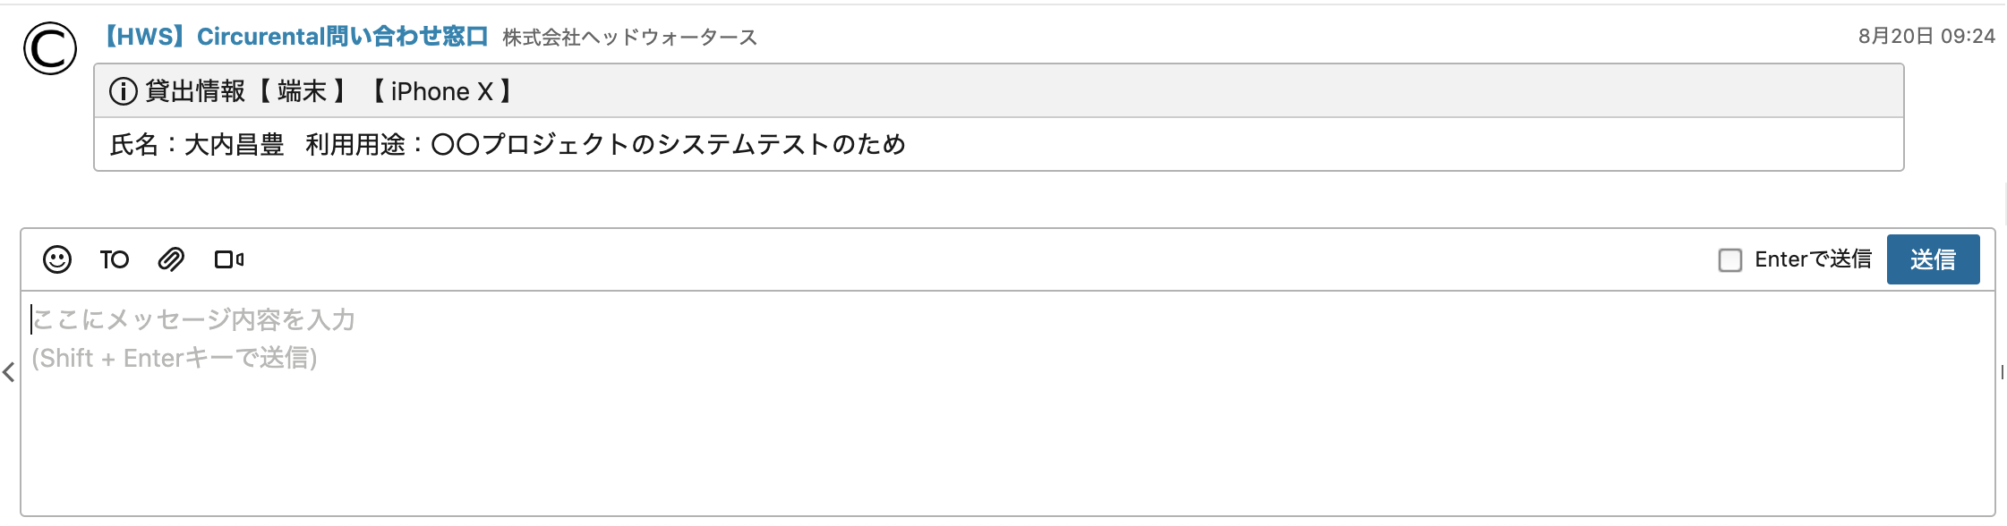Click the right edge panel handle
Image resolution: width=2007 pixels, height=526 pixels.
click(2002, 372)
